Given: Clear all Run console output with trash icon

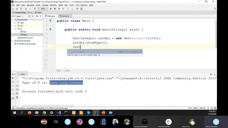Looking at the screenshot, I should coord(17,97).
